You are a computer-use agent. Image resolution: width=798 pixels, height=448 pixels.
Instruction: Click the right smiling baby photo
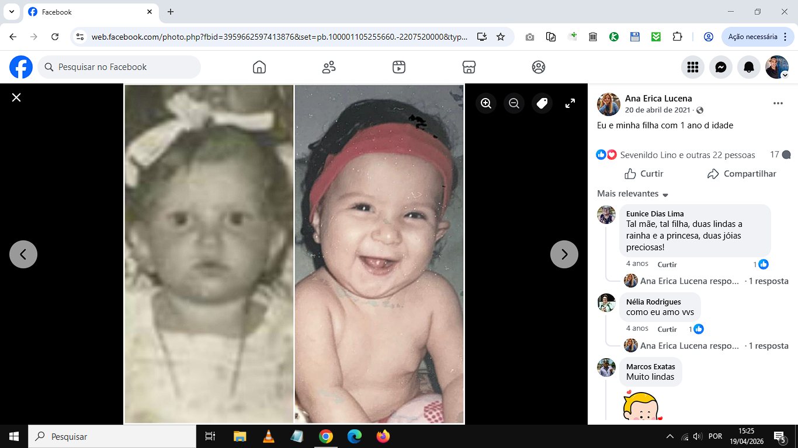(379, 254)
